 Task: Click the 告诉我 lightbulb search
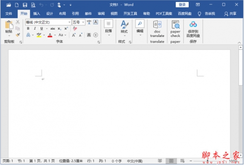click(x=207, y=14)
